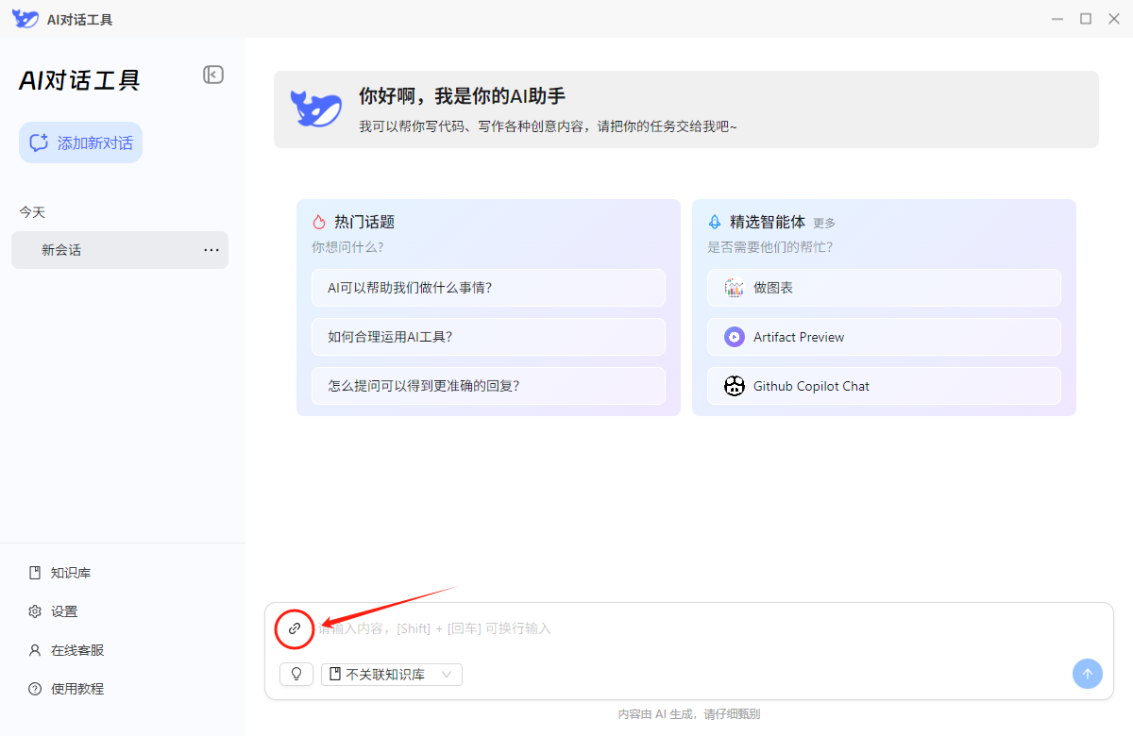Click the send arrow button

click(x=1087, y=674)
